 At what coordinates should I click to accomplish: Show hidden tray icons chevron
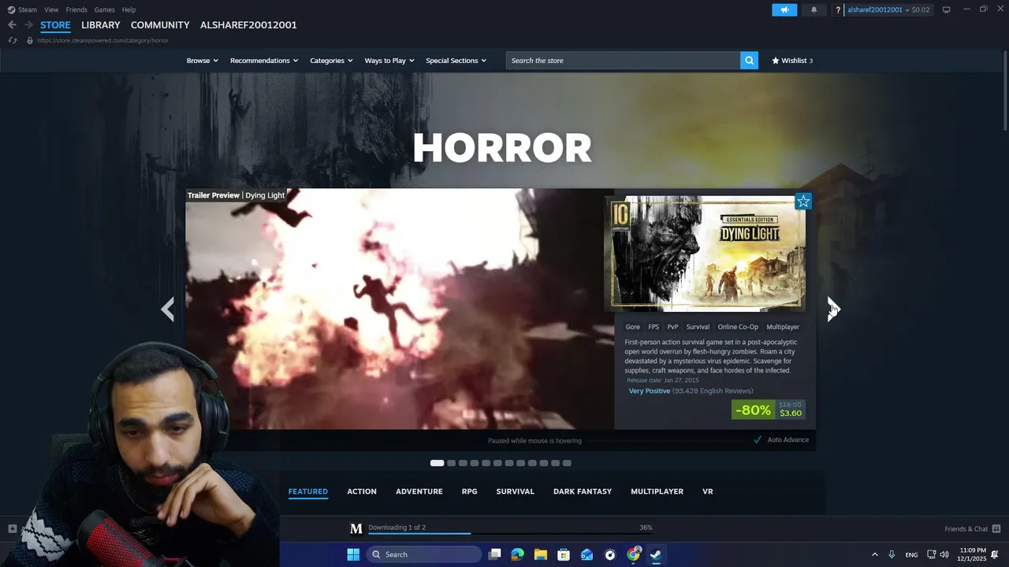click(x=874, y=554)
